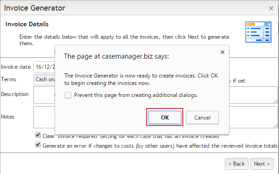This screenshot has height=174, width=279.
Task: Open the Terms dropdown showing 'Cash on'
Action: tap(44, 79)
